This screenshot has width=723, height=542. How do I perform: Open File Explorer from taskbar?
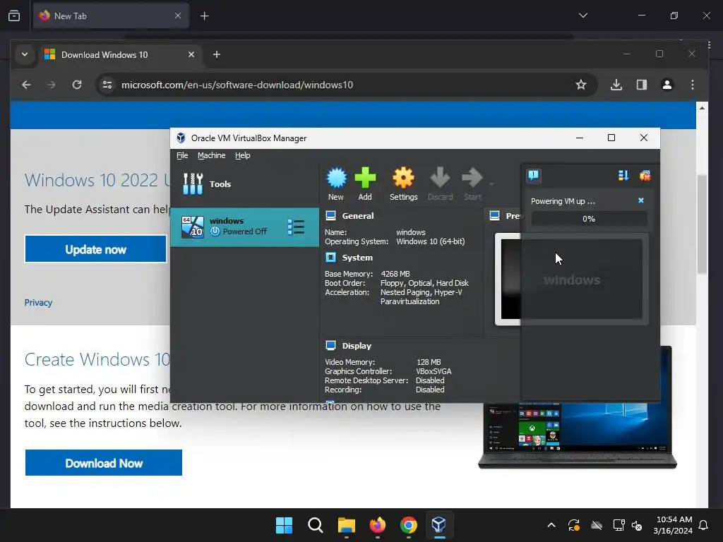(x=346, y=525)
